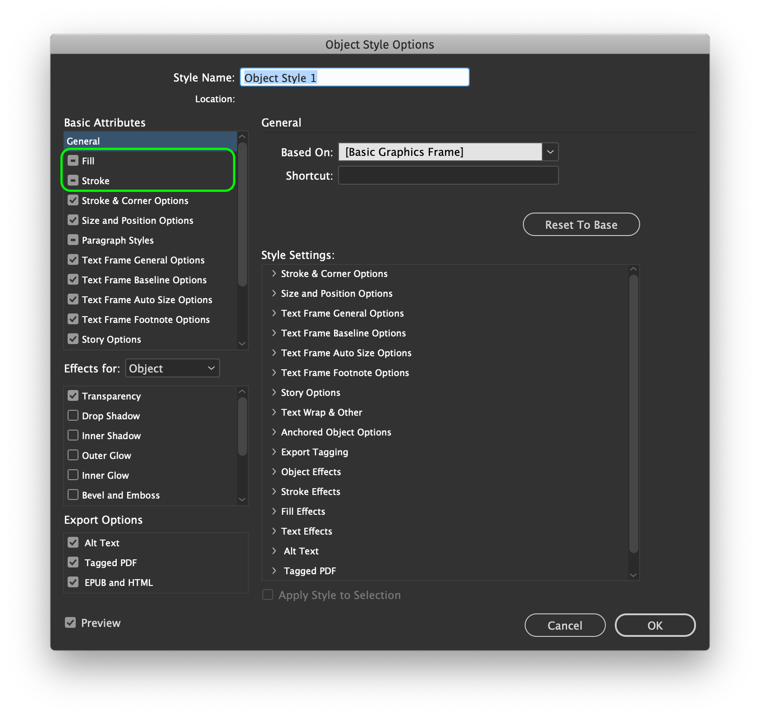The height and width of the screenshot is (717, 760).
Task: Click the Effects list scrollbar up arrow
Action: [242, 391]
